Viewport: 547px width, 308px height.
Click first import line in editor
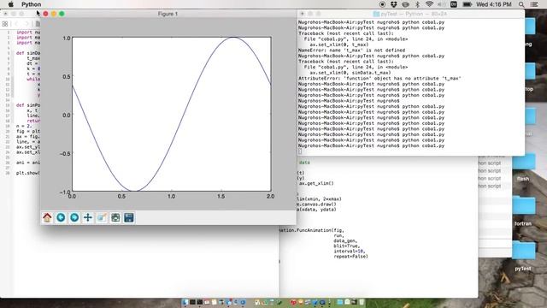[x=28, y=33]
